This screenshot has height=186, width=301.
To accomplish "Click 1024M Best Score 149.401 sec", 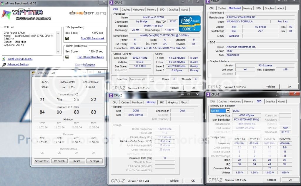I will [96, 51].
